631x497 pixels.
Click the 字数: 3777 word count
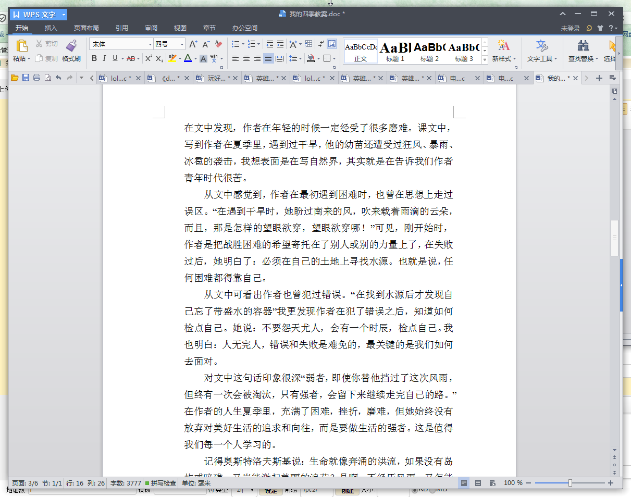tap(126, 483)
